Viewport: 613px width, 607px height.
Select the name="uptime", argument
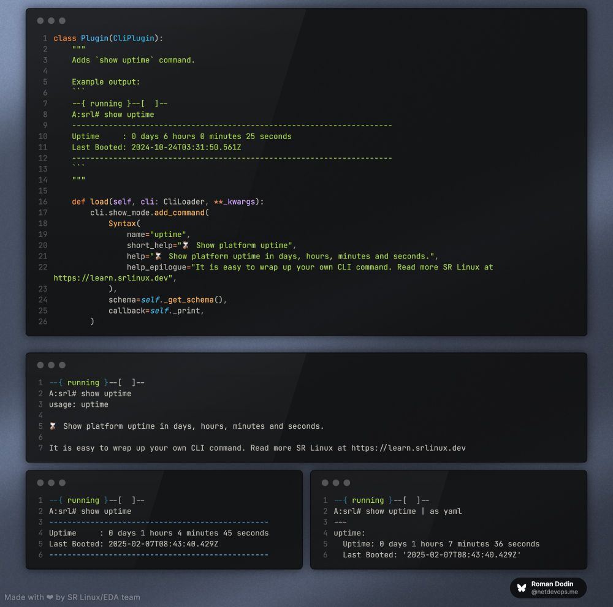pos(158,235)
